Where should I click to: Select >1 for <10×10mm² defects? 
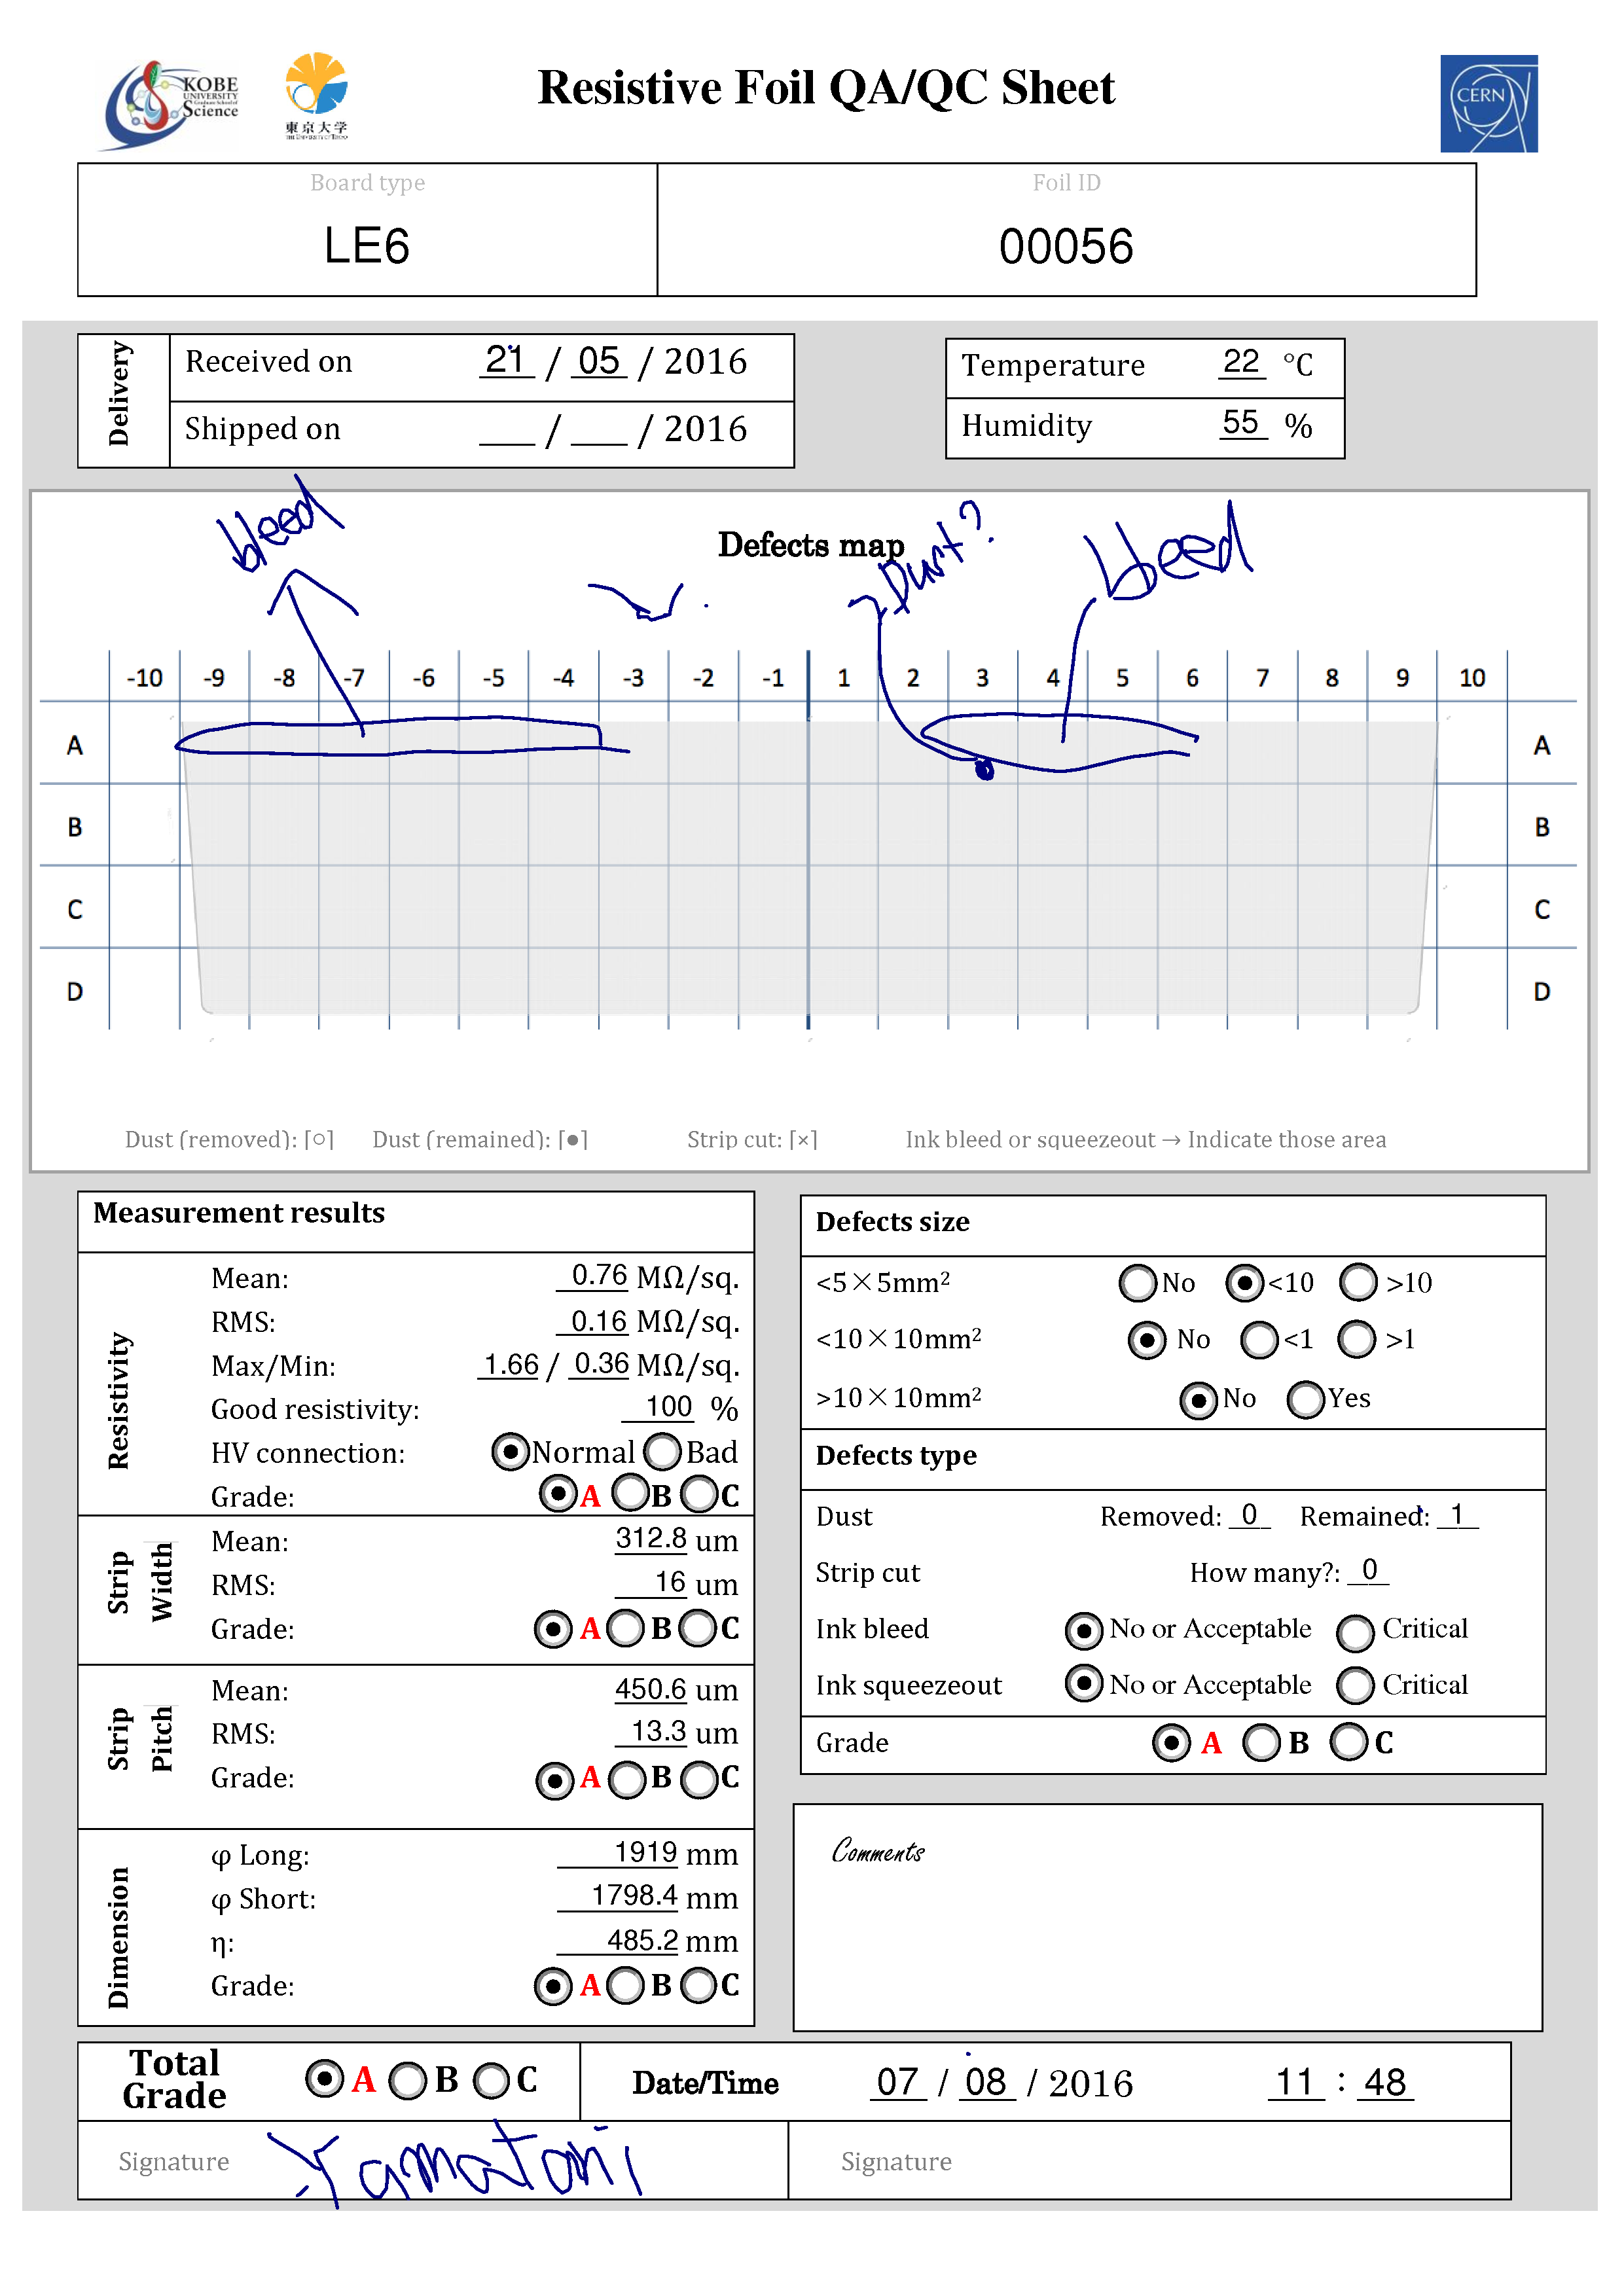[1357, 1340]
